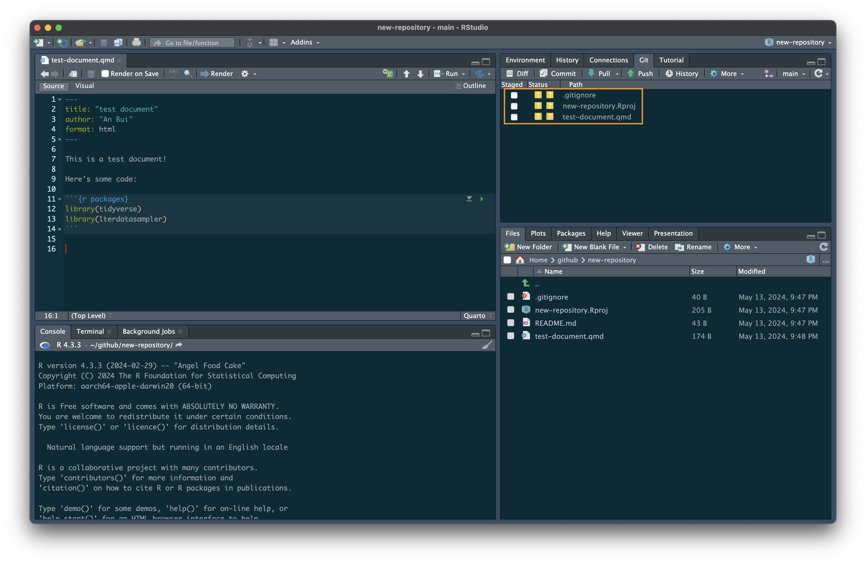Open test-document.qmd in Files pane
Screen dimensions: 866x563
click(x=569, y=336)
